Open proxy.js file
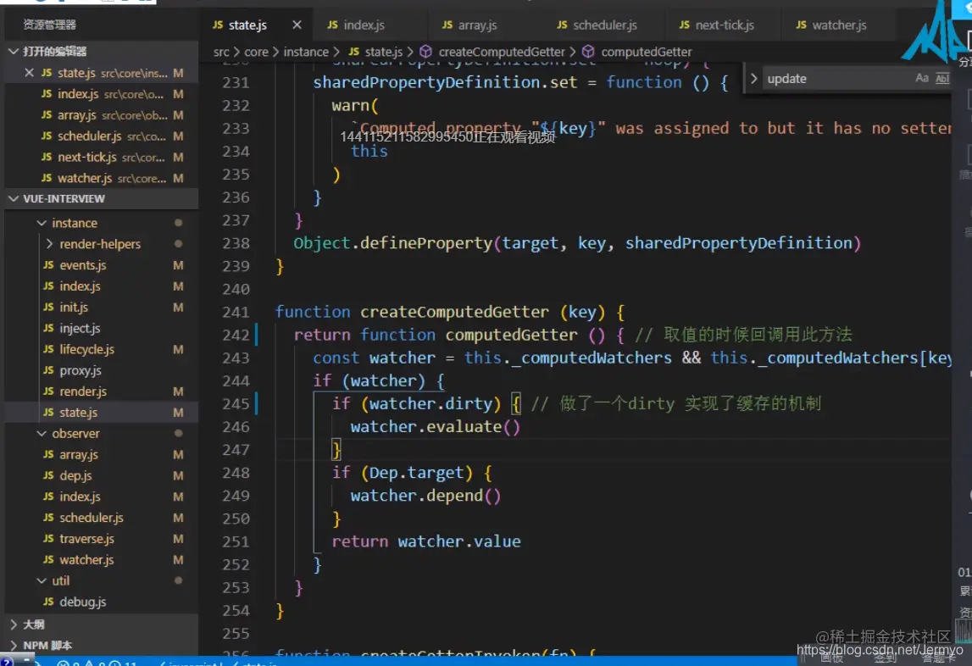 coord(101,370)
